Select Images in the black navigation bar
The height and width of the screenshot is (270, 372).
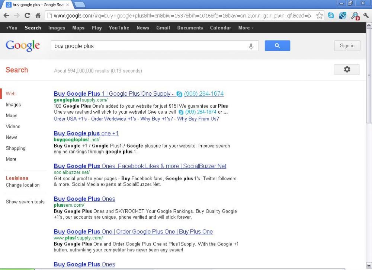pyautogui.click(x=57, y=28)
